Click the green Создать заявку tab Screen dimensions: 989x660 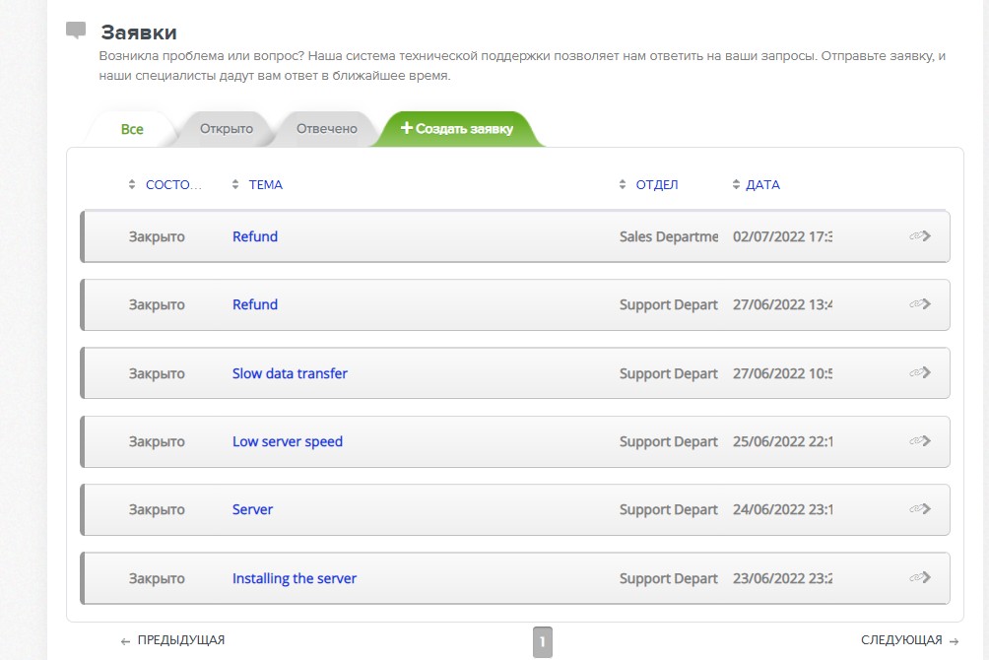[457, 129]
